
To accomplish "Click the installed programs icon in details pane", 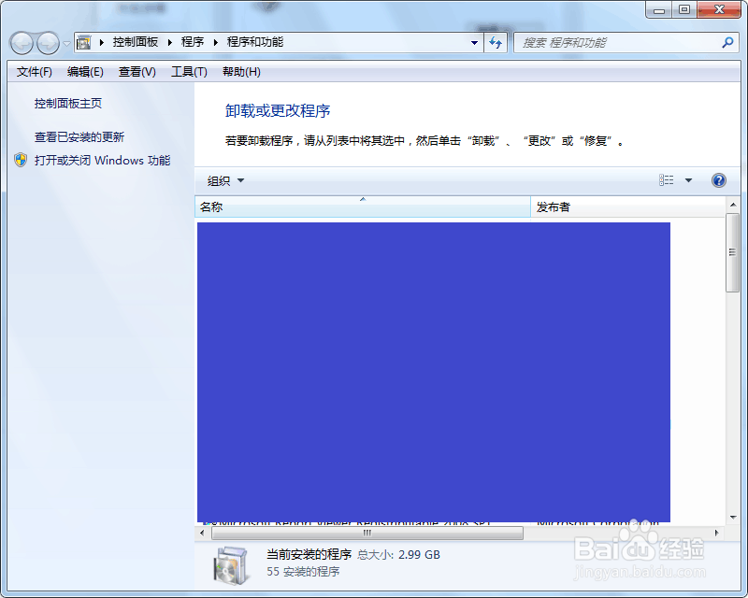I will [x=231, y=565].
